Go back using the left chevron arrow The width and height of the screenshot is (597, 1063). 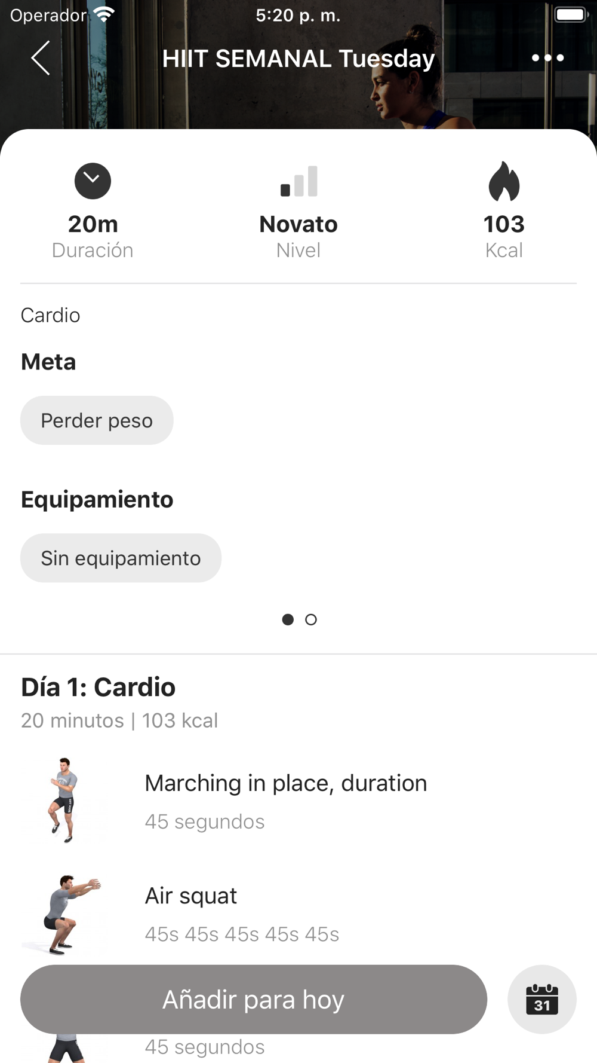click(41, 58)
